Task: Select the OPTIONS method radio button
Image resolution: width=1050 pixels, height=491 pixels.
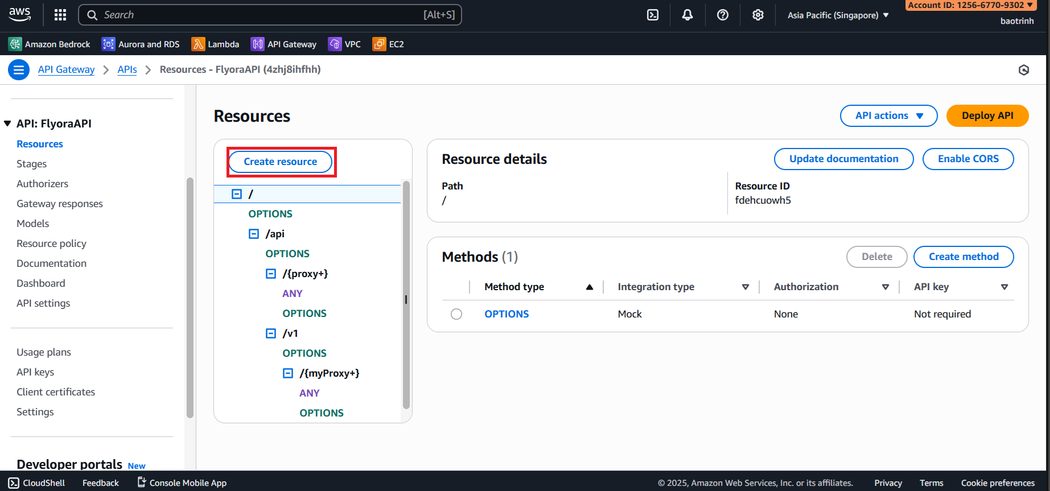Action: coord(456,314)
